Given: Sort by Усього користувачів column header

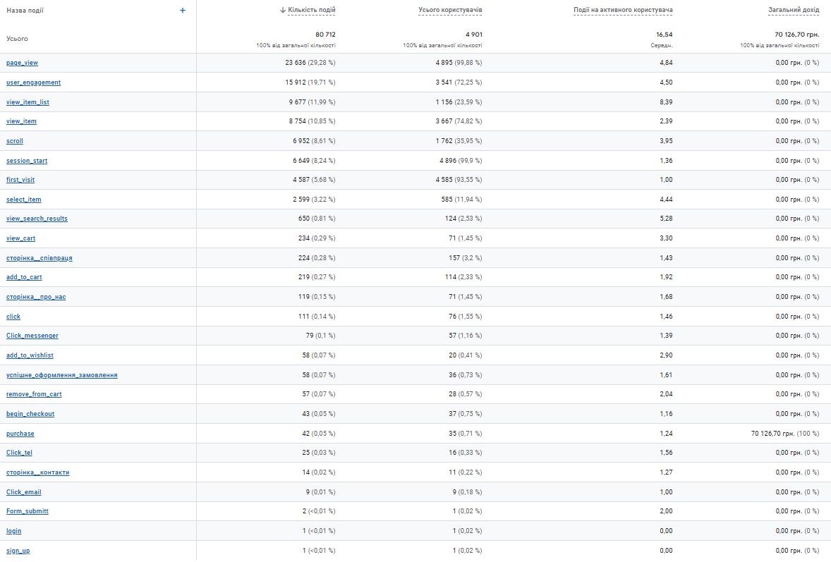Looking at the screenshot, I should pyautogui.click(x=450, y=10).
